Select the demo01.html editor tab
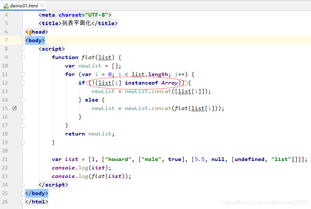The width and height of the screenshot is (311, 209). pos(24,6)
